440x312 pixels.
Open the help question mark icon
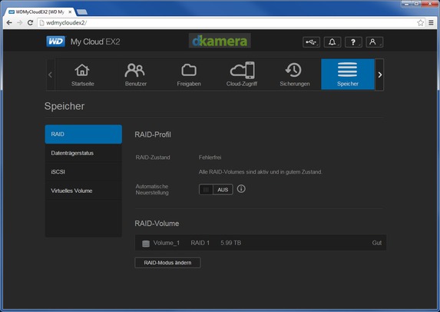(x=353, y=42)
